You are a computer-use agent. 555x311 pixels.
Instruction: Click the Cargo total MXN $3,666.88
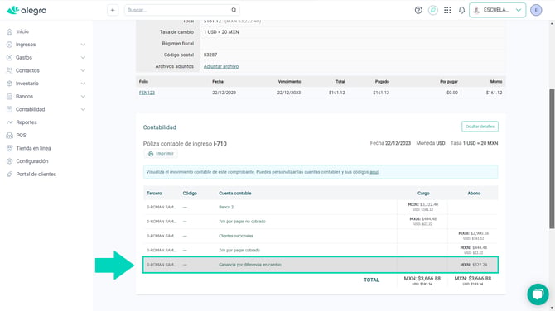tap(422, 279)
